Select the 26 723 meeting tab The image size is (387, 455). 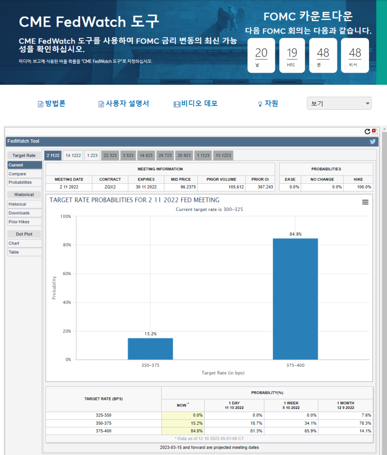coord(165,155)
